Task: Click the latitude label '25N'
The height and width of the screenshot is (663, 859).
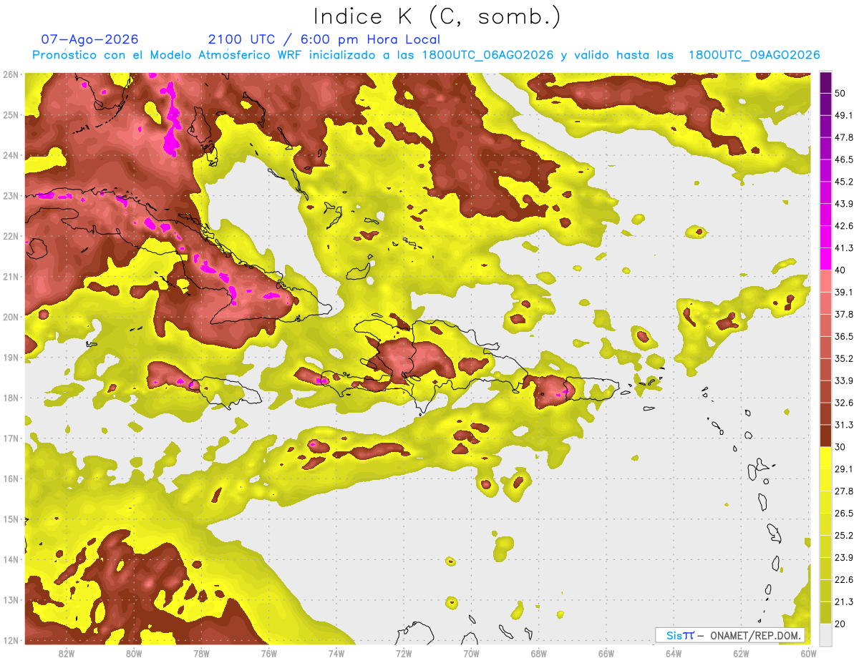Action: click(x=10, y=115)
